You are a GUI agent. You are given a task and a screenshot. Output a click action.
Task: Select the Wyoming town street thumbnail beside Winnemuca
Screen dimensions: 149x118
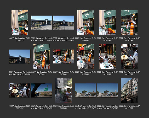(x=85, y=90)
